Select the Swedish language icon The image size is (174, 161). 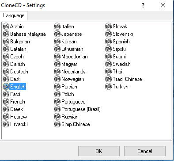tap(108, 64)
